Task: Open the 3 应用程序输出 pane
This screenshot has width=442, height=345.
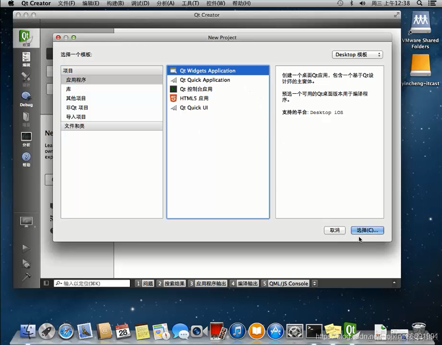Action: click(x=208, y=283)
